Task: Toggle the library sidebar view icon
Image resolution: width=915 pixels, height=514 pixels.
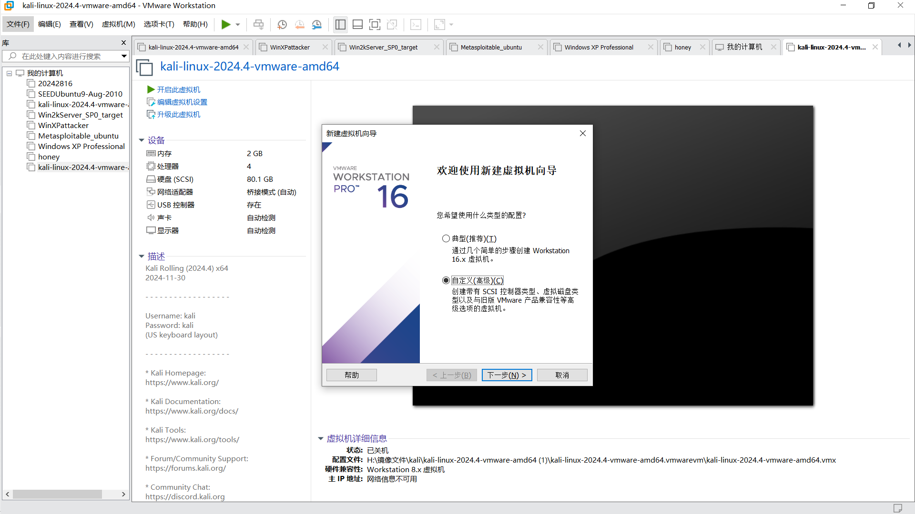Action: coord(340,24)
